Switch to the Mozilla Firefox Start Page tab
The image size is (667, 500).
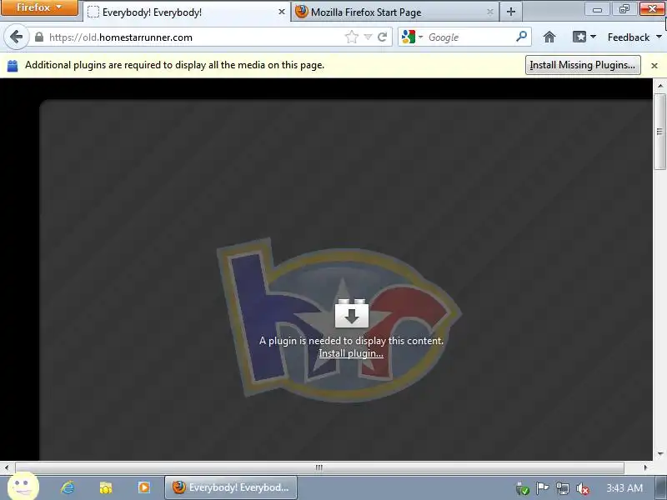395,12
